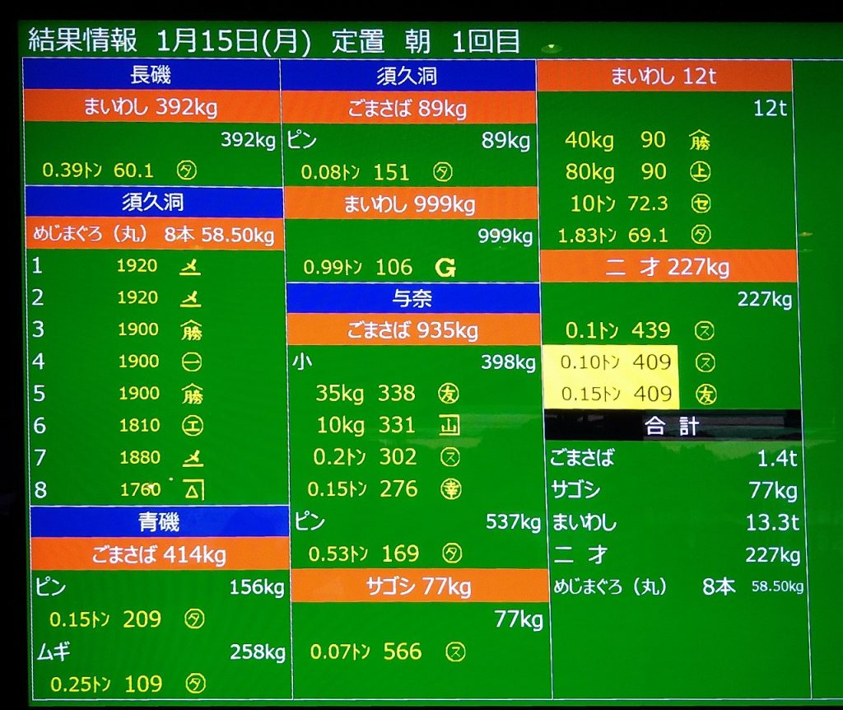Open the 青磯 blue section header

159,522
